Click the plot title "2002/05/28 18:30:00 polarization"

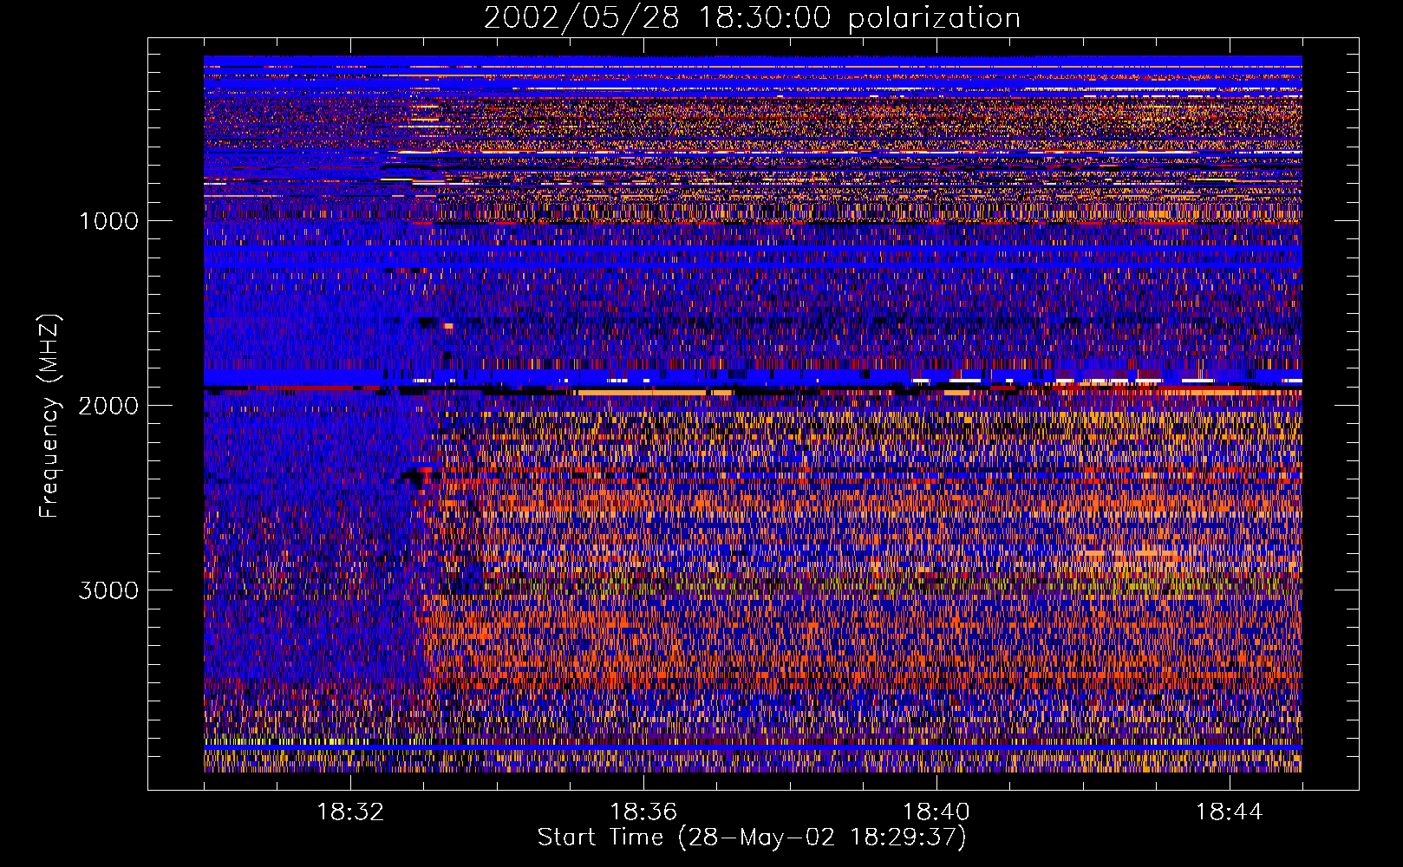pyautogui.click(x=752, y=18)
